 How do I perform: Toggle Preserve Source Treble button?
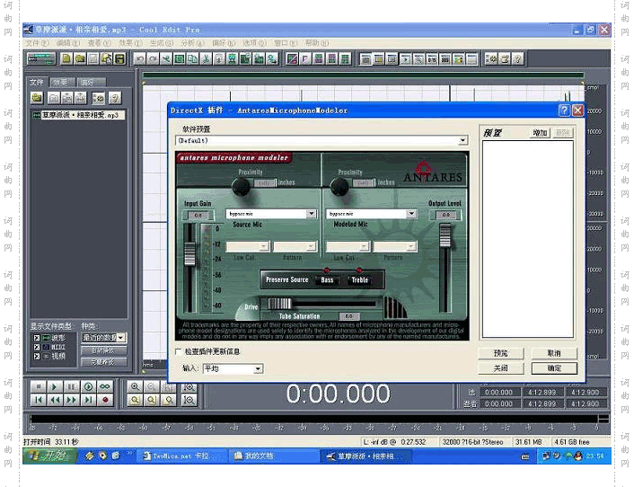tap(359, 280)
